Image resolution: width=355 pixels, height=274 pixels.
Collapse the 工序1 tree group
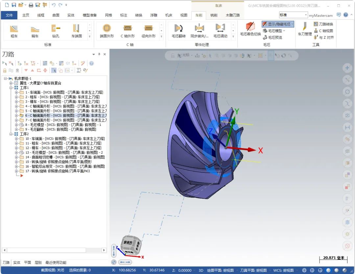11,88
